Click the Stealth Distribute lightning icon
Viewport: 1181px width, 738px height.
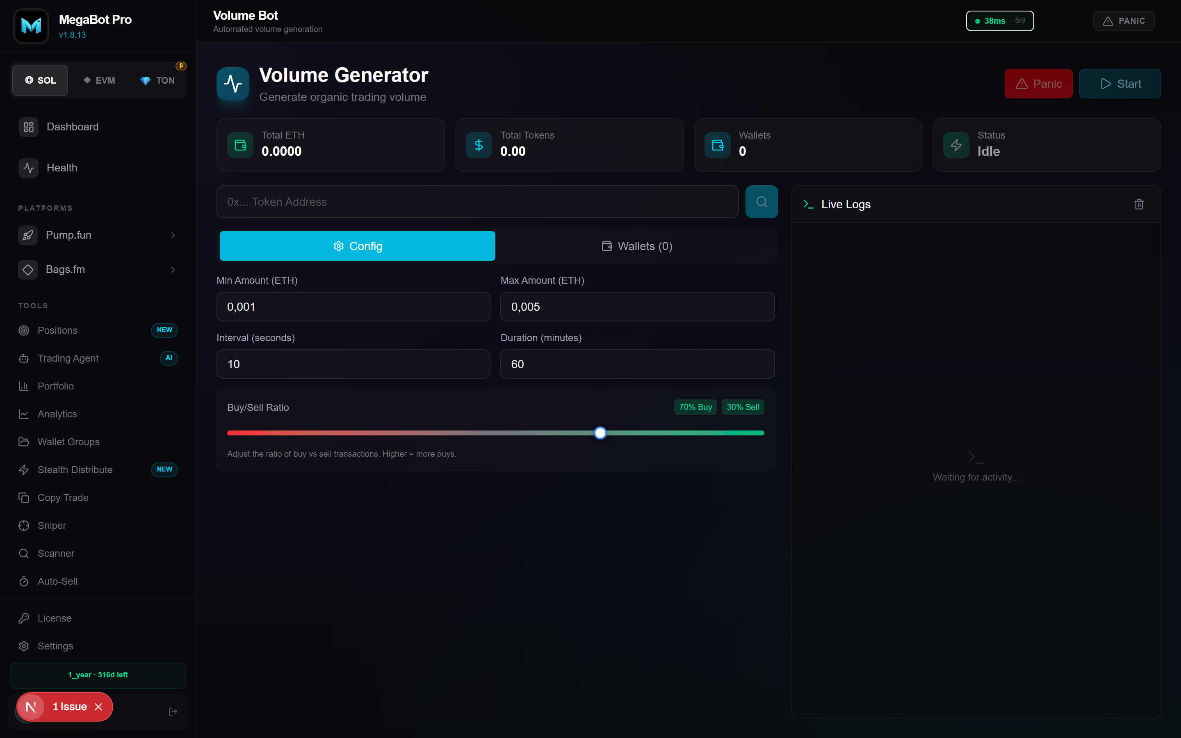click(23, 469)
